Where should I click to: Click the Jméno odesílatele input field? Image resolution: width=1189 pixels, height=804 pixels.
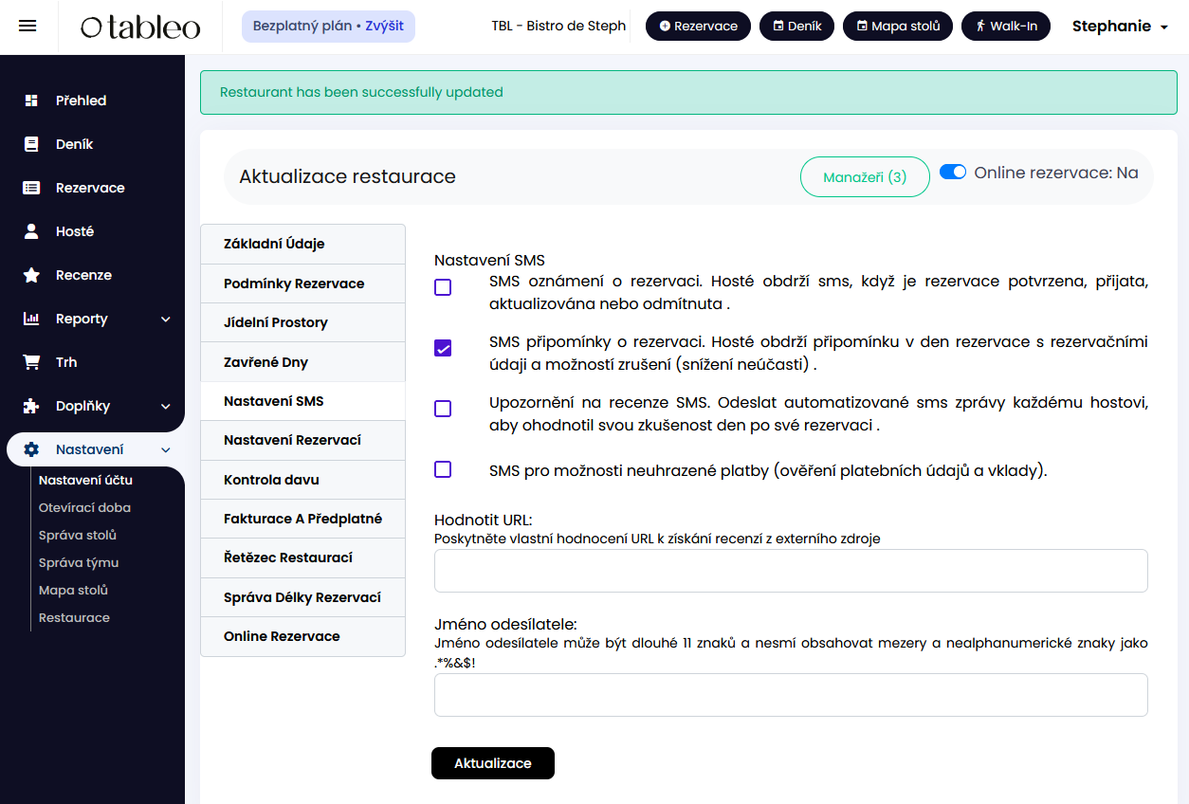(791, 695)
